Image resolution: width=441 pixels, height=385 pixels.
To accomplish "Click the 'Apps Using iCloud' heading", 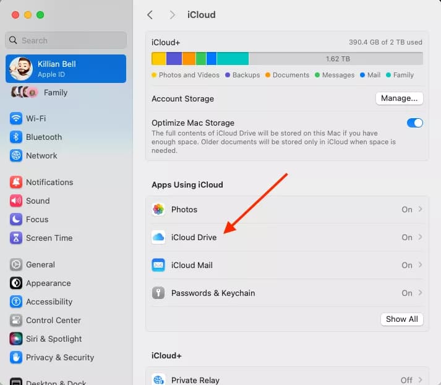I will (187, 184).
